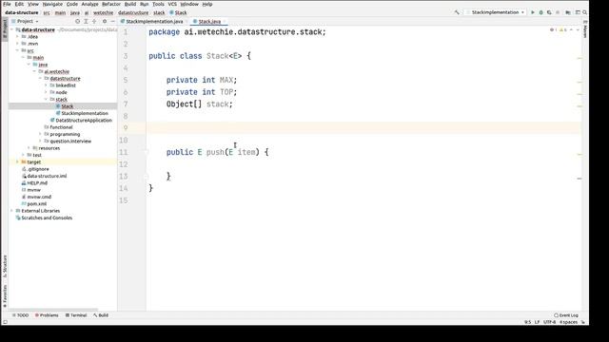609x342 pixels.
Task: Click the Stop run icon
Action: pos(558,12)
